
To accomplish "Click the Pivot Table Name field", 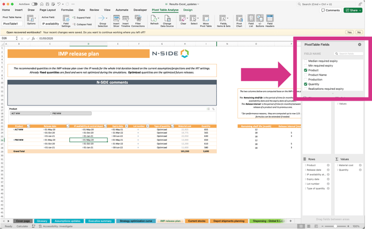I will pos(12,24).
